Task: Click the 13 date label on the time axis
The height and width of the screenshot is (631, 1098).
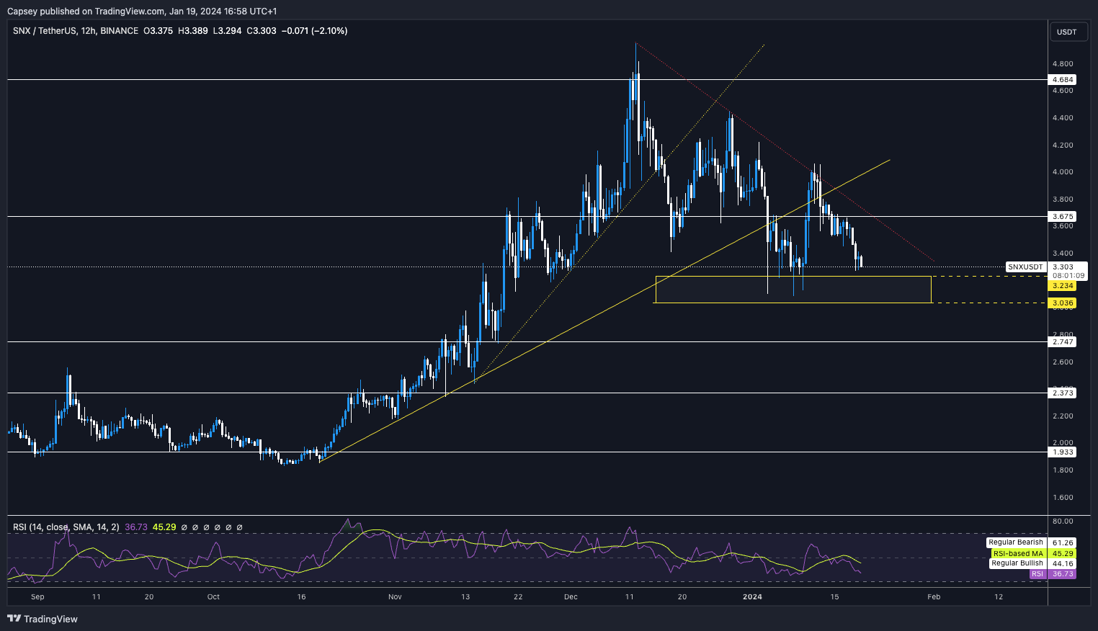Action: 465,597
